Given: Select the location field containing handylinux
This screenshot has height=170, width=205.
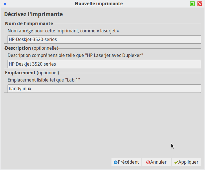Looking at the screenshot, I should click(104, 89).
